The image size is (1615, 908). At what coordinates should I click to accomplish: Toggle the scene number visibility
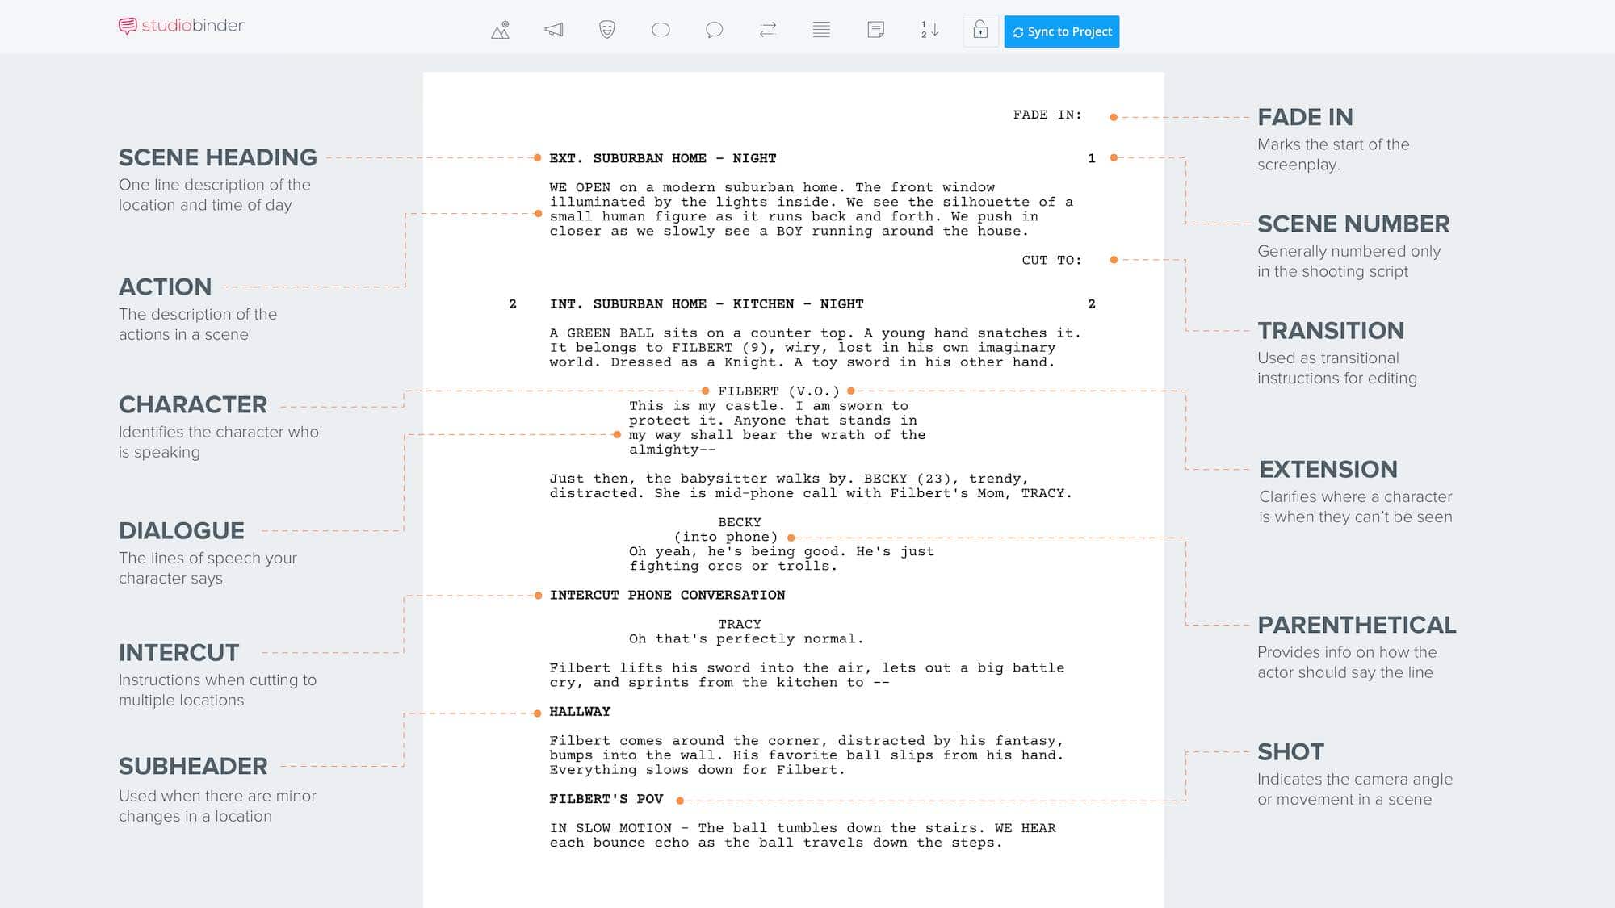pos(929,30)
